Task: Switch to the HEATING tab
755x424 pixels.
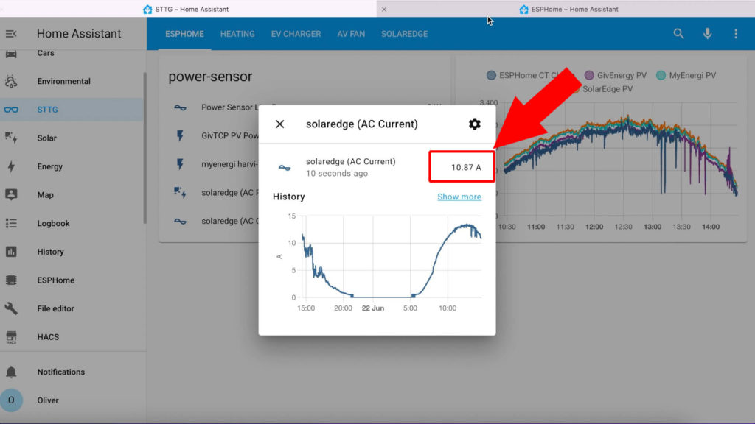Action: click(237, 34)
